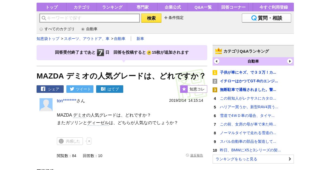Click the 共感した button
The width and height of the screenshot is (325, 170).
coord(70,141)
